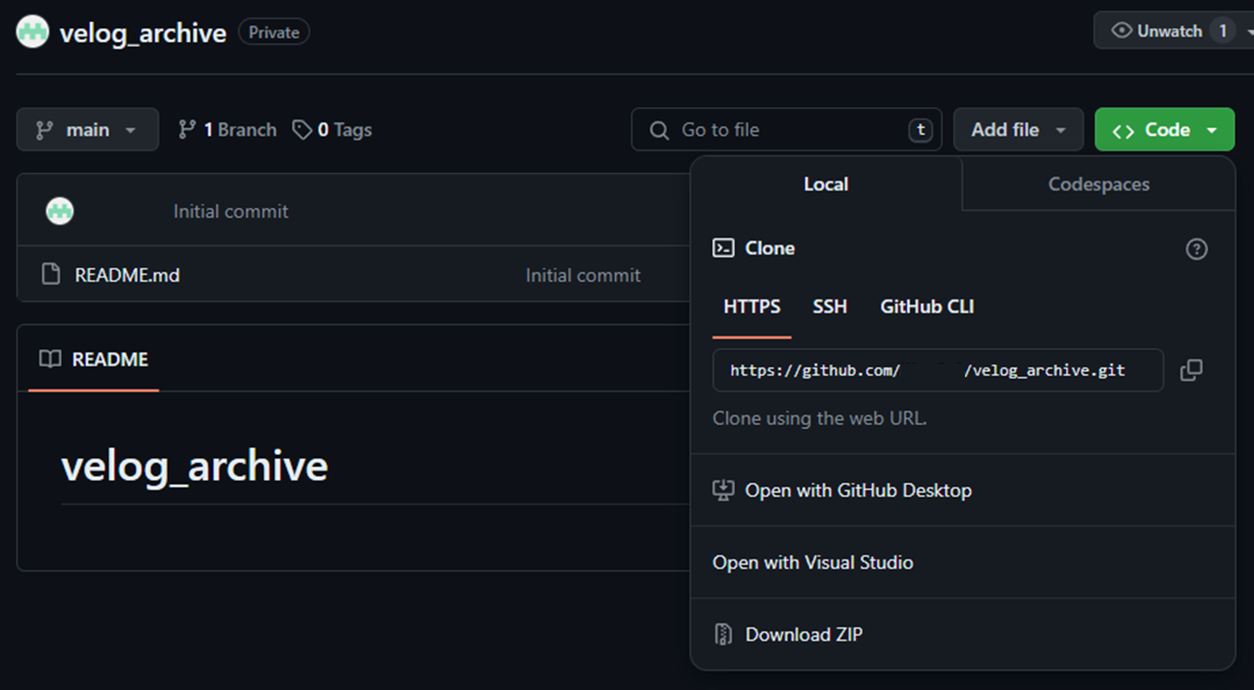Click the Private visibility badge
Viewport: 1254px width, 690px height.
click(x=273, y=32)
